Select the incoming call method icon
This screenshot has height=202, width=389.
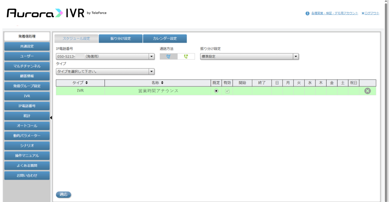coord(169,56)
